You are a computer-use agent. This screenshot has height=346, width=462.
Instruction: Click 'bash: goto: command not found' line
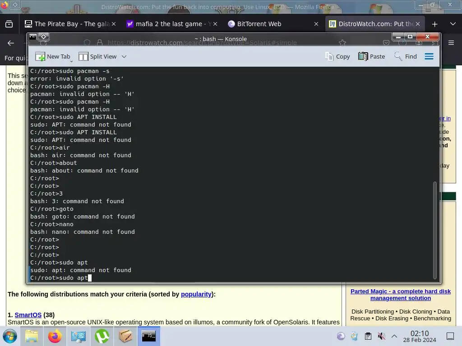click(83, 217)
